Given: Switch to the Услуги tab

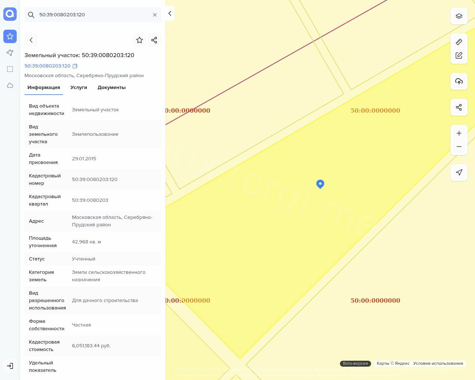Looking at the screenshot, I should pos(79,88).
